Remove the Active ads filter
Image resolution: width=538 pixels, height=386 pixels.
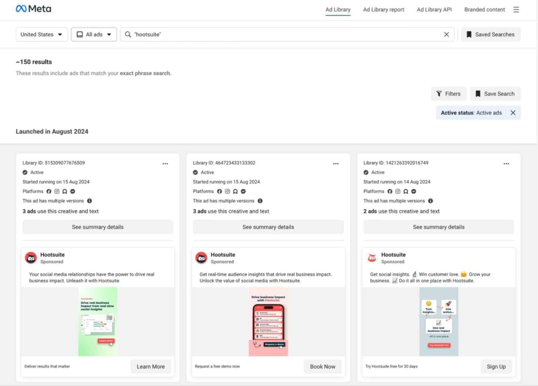[x=513, y=112]
